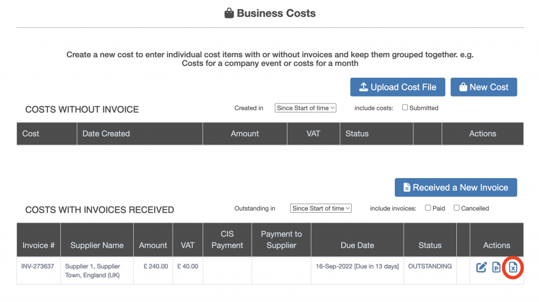This screenshot has height=302, width=539.
Task: Click the circled 'X' document icon
Action: (x=513, y=268)
